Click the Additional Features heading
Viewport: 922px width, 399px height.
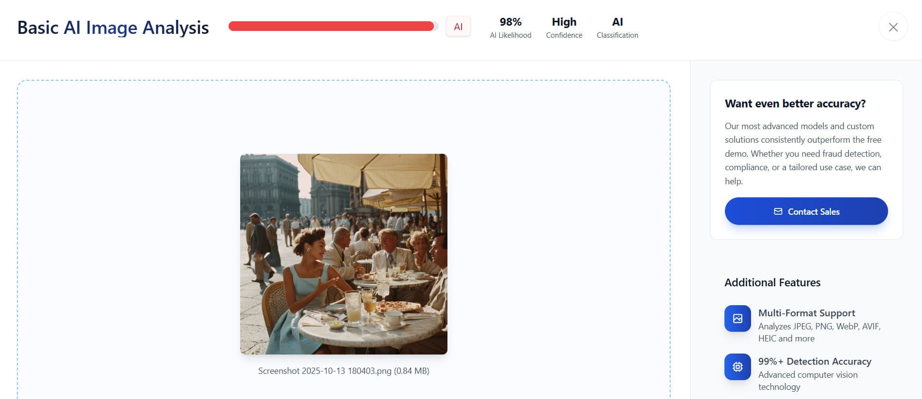point(772,282)
